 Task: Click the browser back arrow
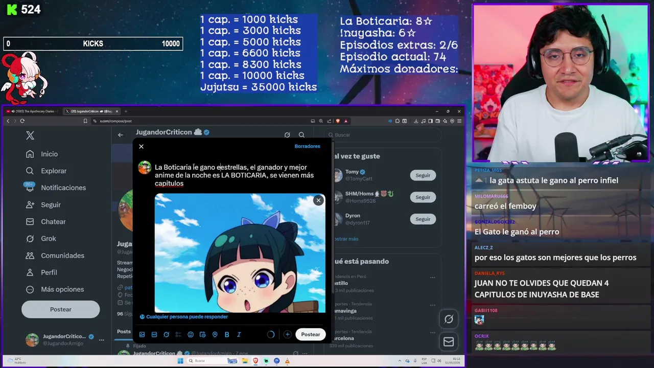click(x=8, y=121)
